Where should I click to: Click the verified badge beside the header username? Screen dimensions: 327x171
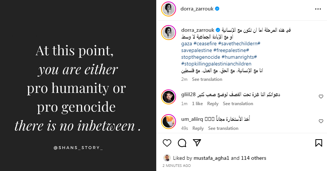(x=217, y=9)
